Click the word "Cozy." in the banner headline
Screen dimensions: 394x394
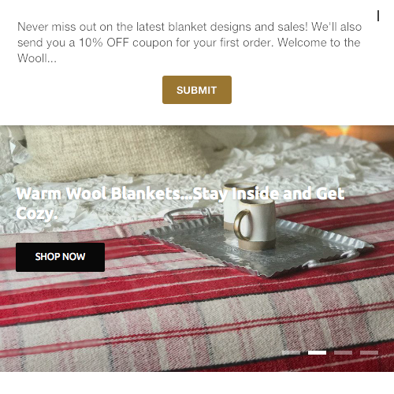36,214
